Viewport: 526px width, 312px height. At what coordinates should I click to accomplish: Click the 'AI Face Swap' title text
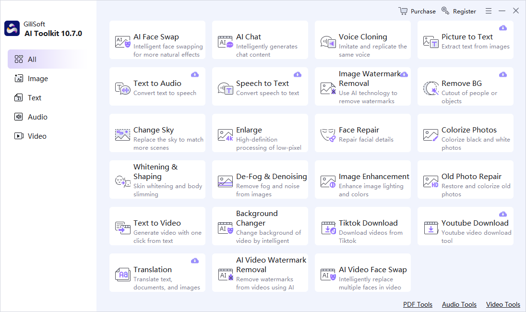click(x=156, y=37)
